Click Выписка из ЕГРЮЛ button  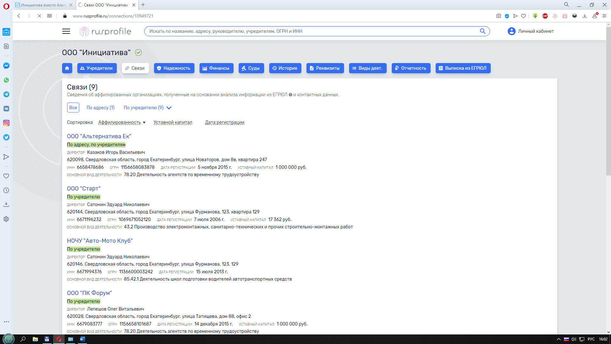(463, 68)
